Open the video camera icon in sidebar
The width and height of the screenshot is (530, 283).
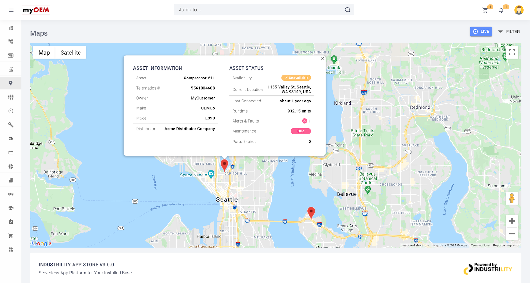click(11, 139)
